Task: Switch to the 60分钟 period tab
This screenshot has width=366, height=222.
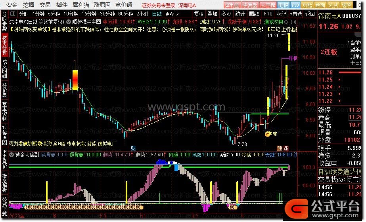Action: (x=126, y=14)
